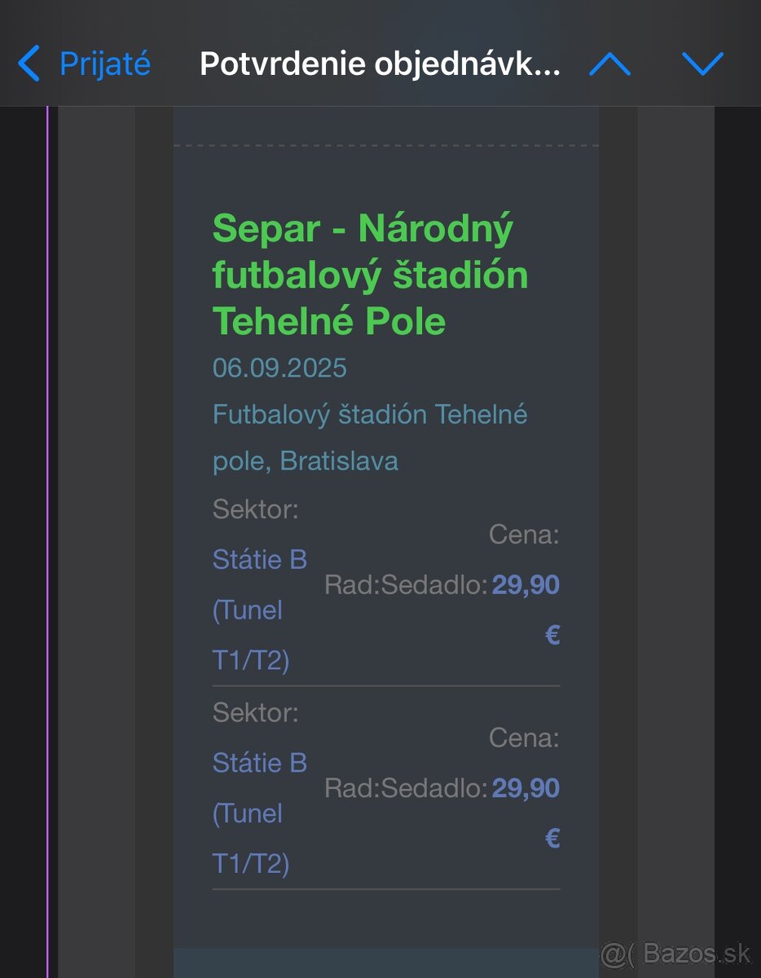Tap the first ticket's 29,90 price
This screenshot has height=978, width=761.
click(x=526, y=585)
